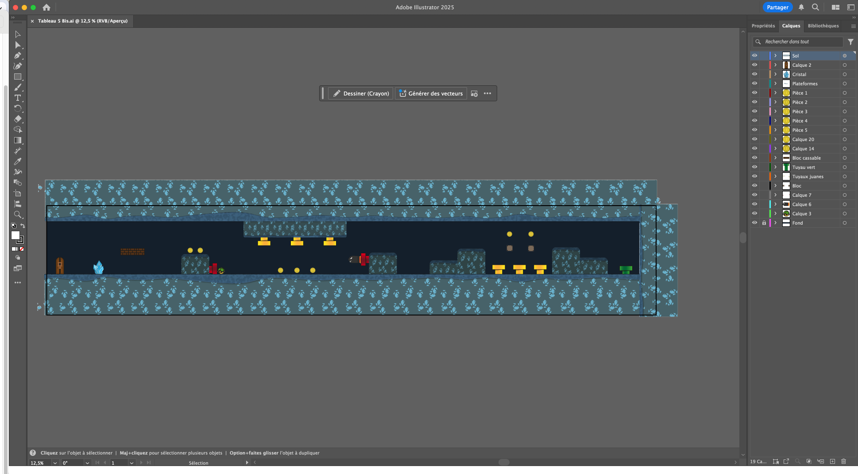Select the Paintbrush tool
858x474 pixels.
(18, 88)
